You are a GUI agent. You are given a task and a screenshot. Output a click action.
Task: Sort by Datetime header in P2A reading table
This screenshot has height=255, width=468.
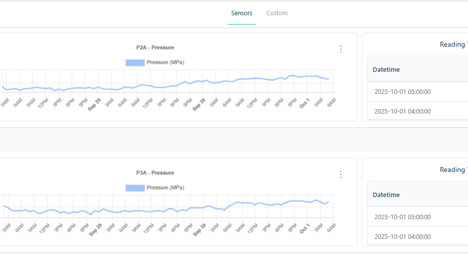point(386,69)
